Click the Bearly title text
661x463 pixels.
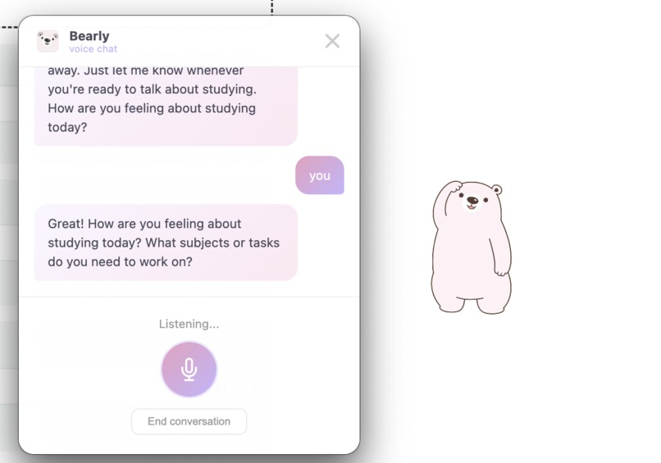89,36
